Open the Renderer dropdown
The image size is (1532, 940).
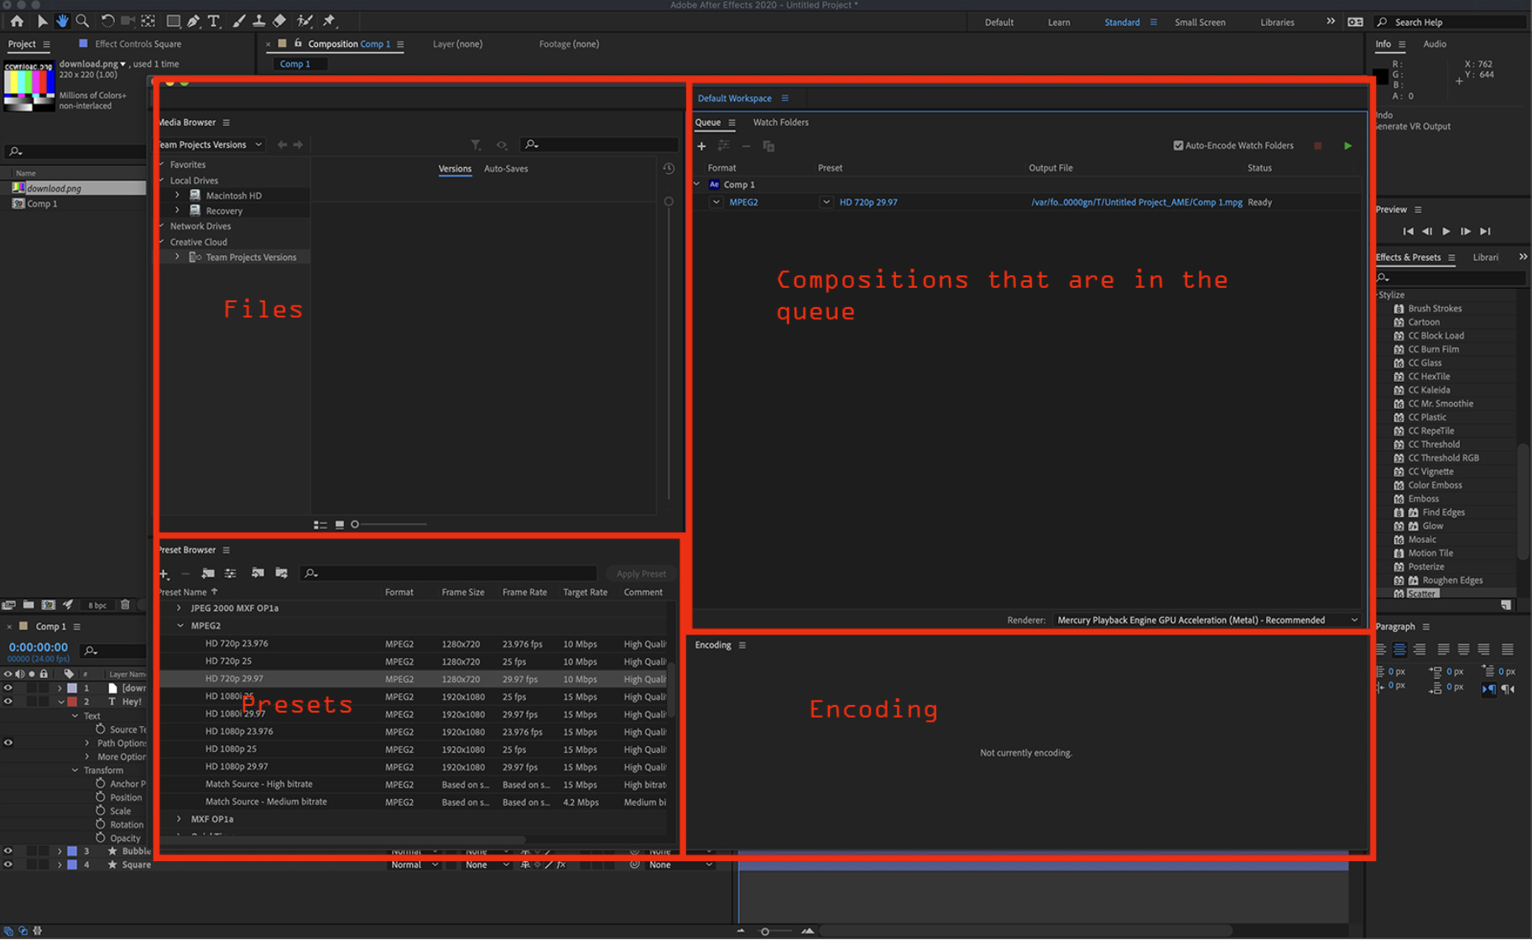(1206, 620)
